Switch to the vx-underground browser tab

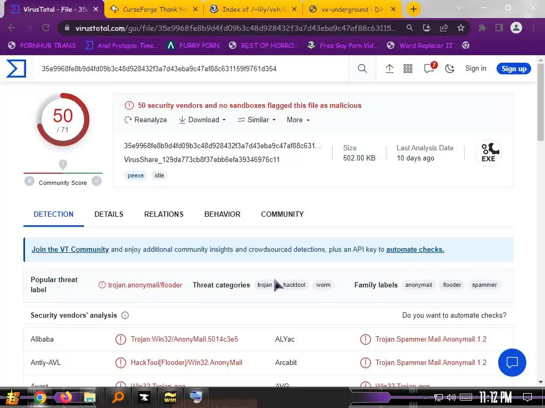(352, 10)
